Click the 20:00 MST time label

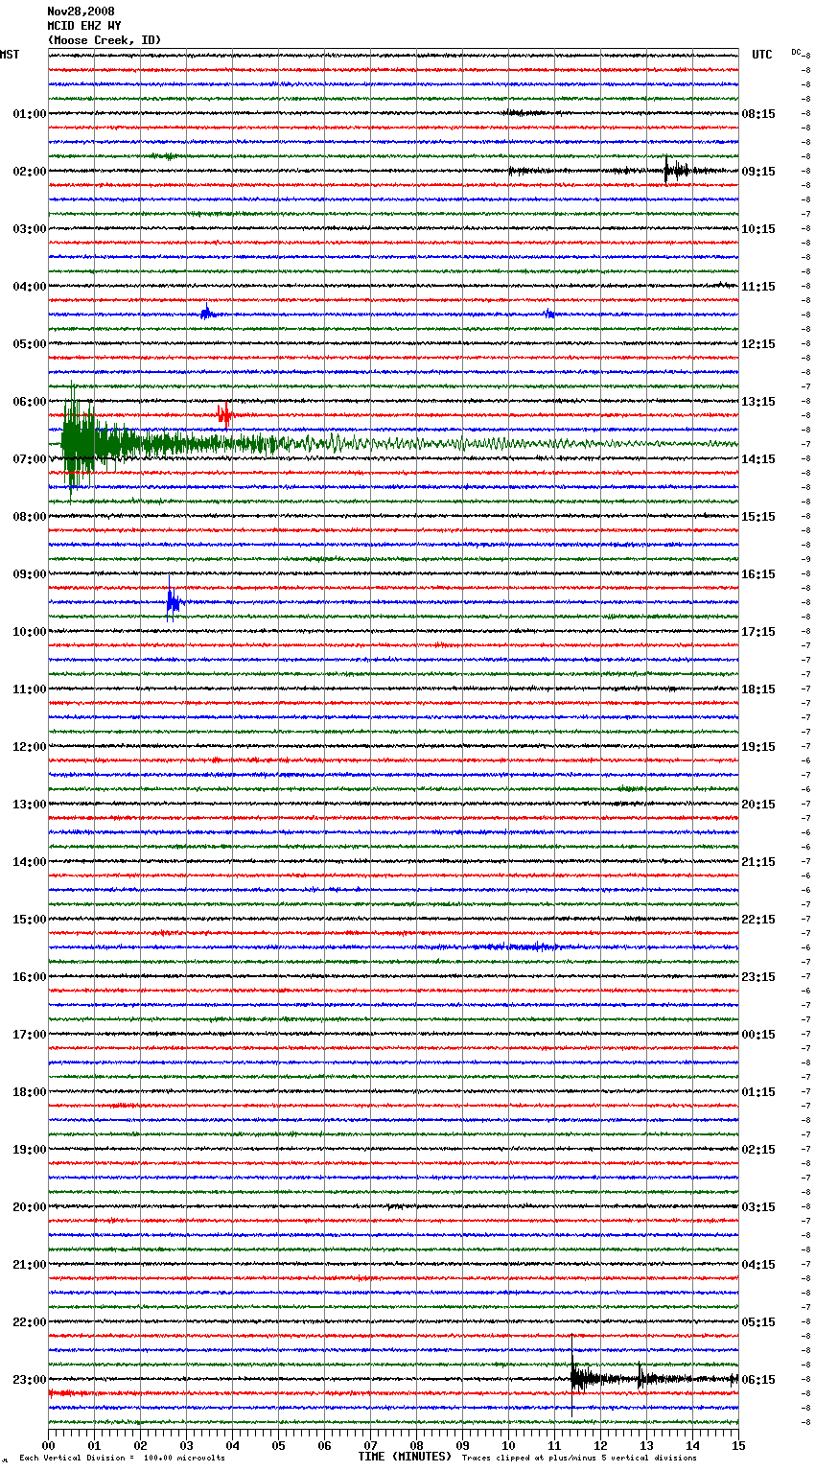point(30,1207)
